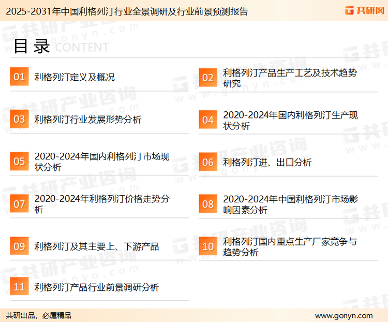Open chapter 2020-2024年利格列汀价格走势分析
Screen dimensions: 388x322
[x=102, y=204]
